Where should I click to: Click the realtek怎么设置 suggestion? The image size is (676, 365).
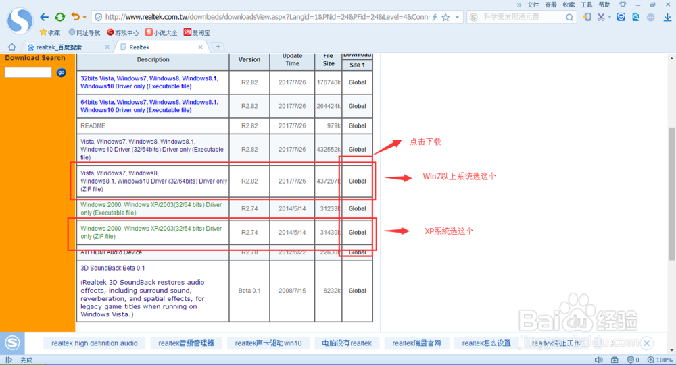coord(486,343)
